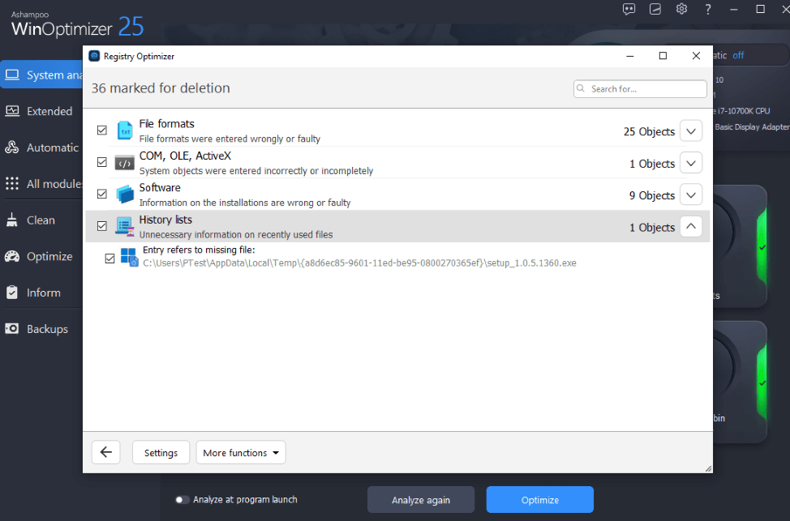Click the File formats txt icon
The width and height of the screenshot is (790, 521).
tap(124, 130)
